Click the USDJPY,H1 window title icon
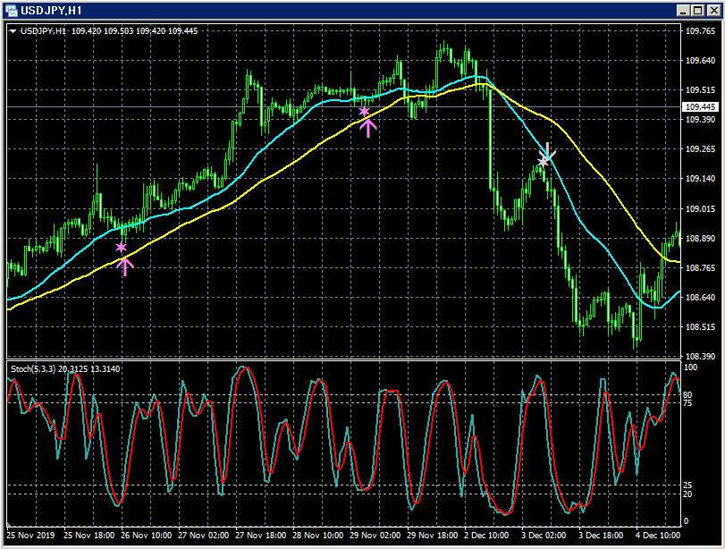 11,10
